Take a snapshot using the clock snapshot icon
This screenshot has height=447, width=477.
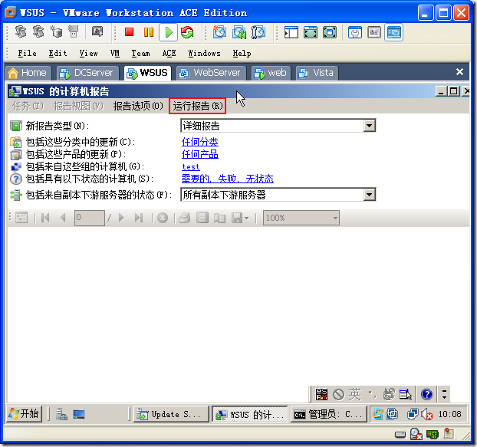(x=219, y=32)
